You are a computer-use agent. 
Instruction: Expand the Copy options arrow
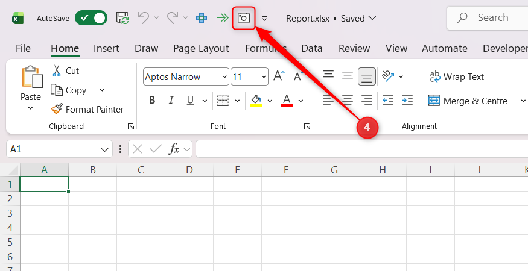(x=102, y=90)
